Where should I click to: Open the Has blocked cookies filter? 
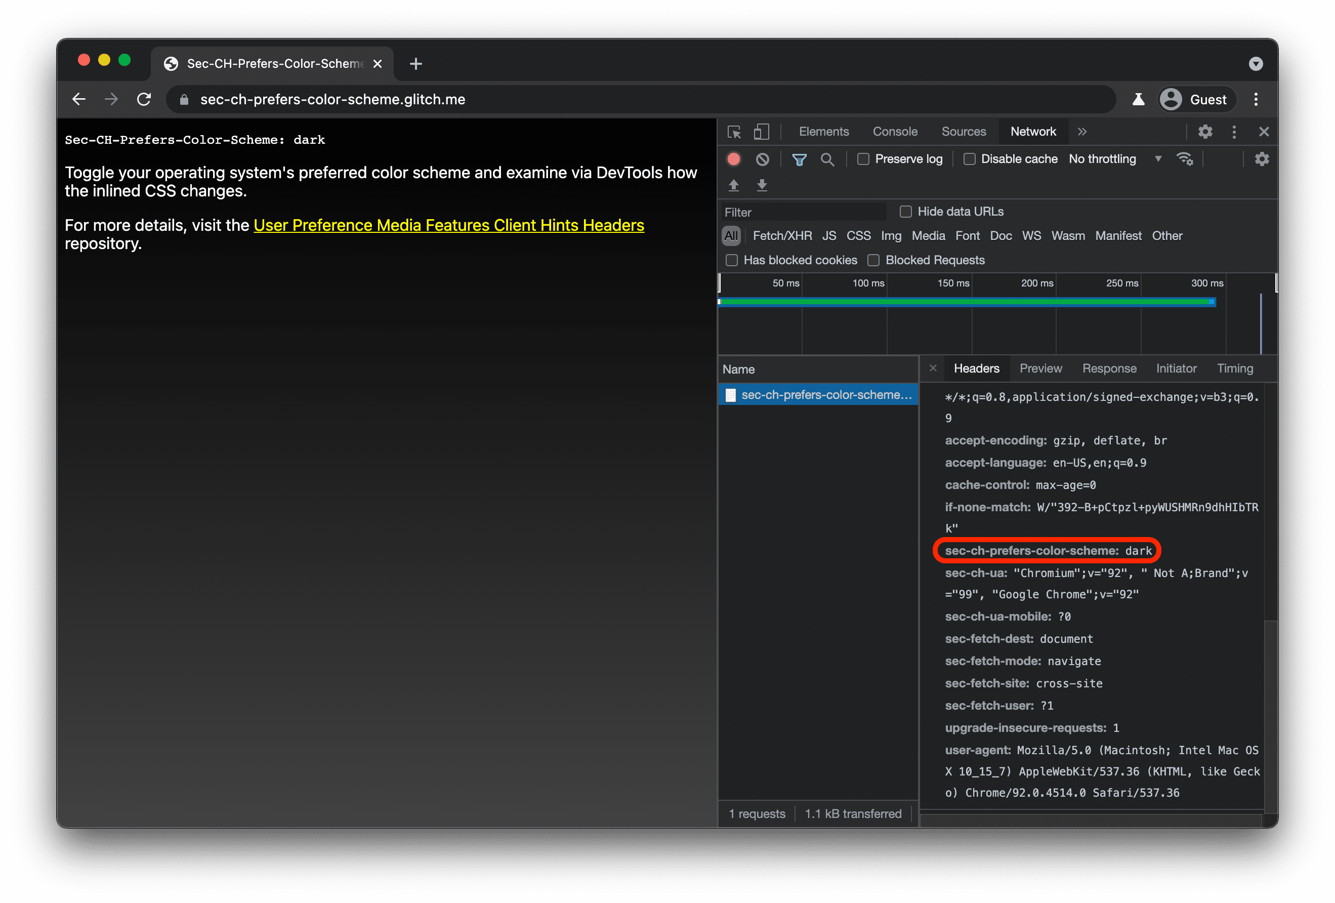pyautogui.click(x=732, y=260)
